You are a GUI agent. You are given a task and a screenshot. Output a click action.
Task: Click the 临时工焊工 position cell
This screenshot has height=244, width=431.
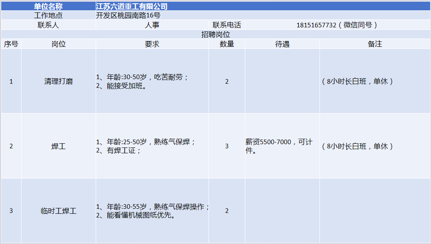pos(58,211)
